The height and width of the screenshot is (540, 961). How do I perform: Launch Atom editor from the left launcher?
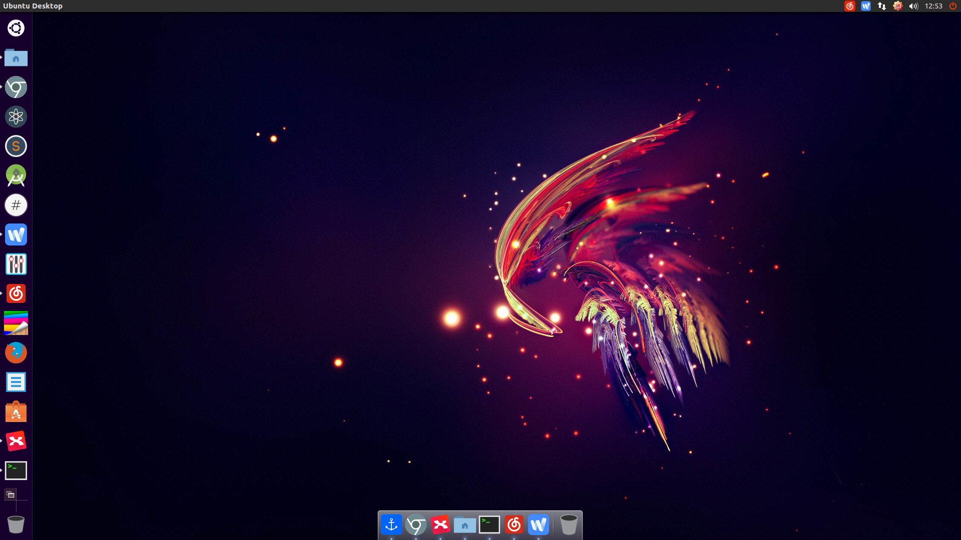tap(16, 117)
